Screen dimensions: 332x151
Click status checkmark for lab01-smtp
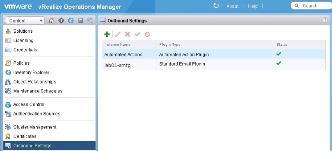279,63
